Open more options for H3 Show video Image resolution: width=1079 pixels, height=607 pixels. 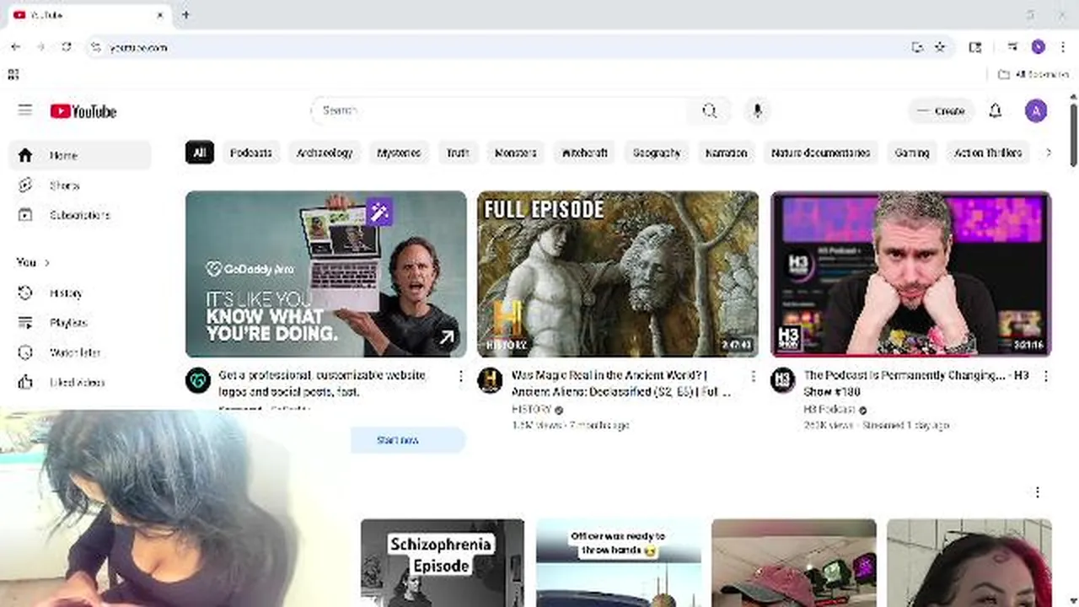(x=1045, y=376)
